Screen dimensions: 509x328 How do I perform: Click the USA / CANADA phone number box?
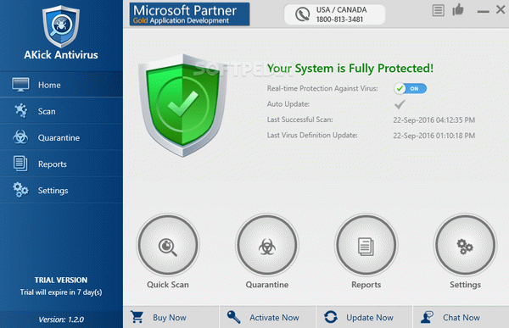click(335, 14)
